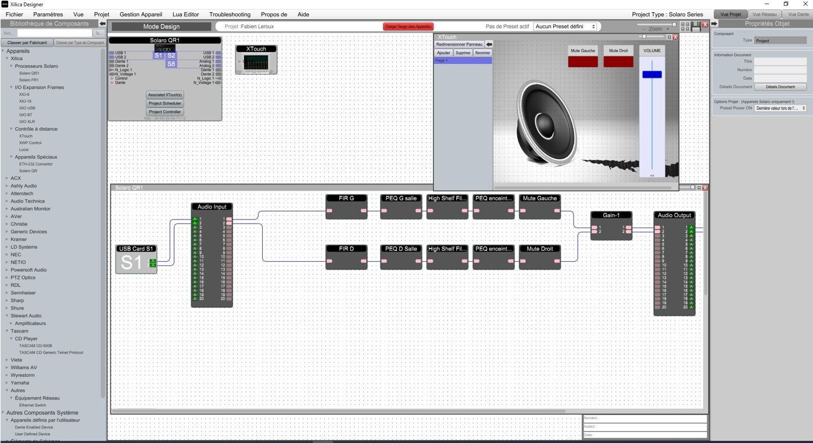Maximize the XTouch window square icon

(669, 37)
